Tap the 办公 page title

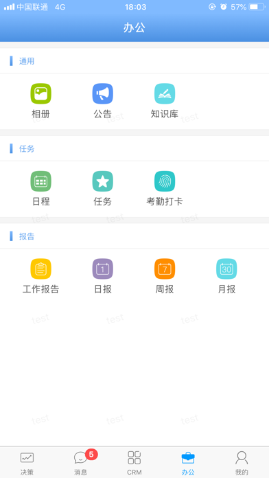pyautogui.click(x=134, y=27)
